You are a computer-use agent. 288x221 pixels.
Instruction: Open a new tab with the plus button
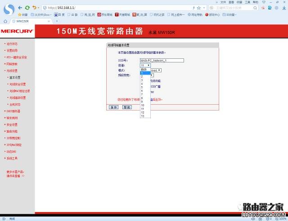(x=57, y=21)
